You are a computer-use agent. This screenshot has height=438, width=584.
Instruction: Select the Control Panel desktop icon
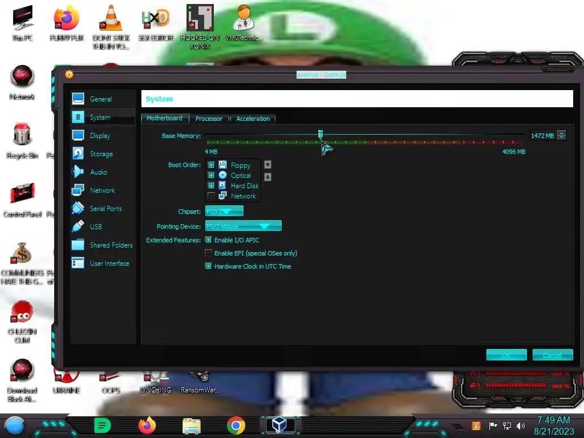pyautogui.click(x=22, y=200)
